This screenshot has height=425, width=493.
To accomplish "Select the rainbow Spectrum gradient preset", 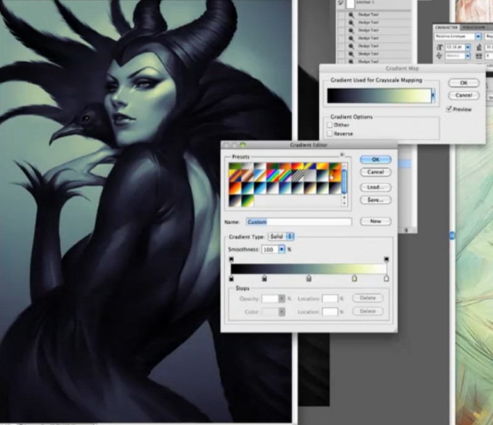I will tap(272, 176).
